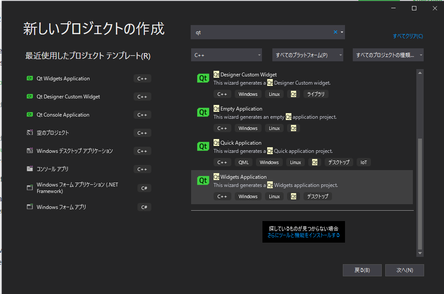Close the new project dialog window
Screen dimensions: 444x294
pos(435,8)
